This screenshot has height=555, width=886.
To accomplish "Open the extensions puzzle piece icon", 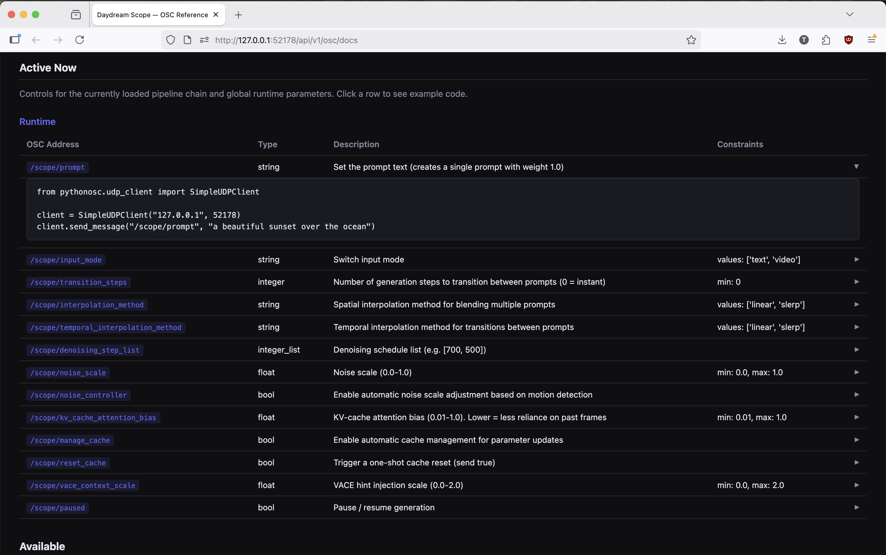I will click(826, 40).
